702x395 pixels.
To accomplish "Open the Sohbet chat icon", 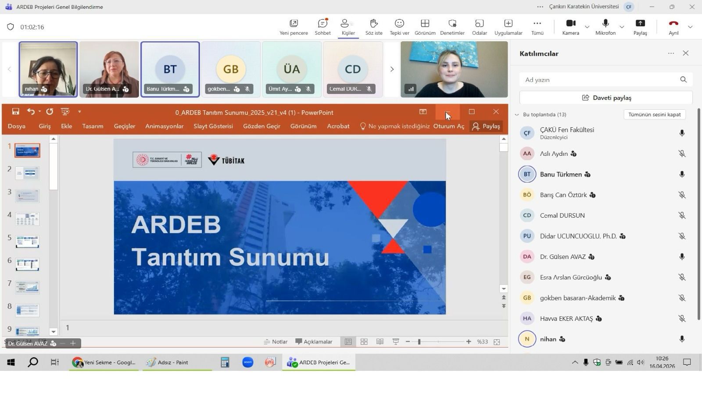I will click(322, 24).
